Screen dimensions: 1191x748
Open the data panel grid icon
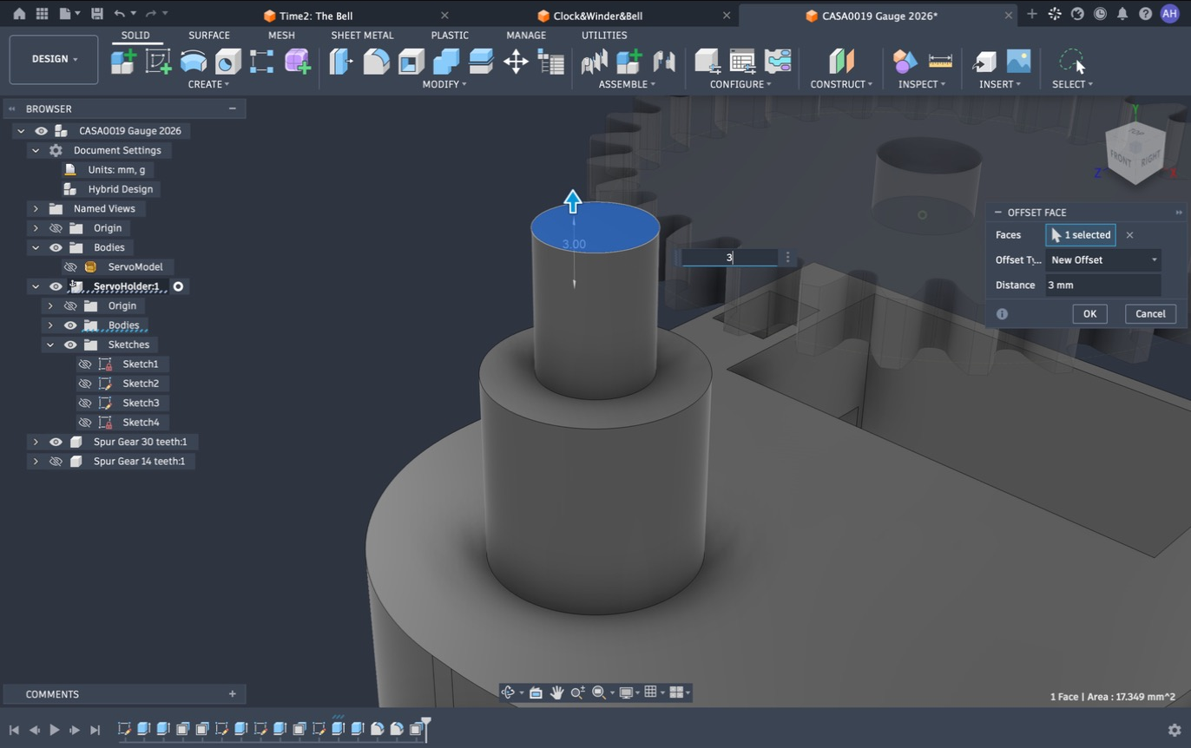pyautogui.click(x=42, y=14)
